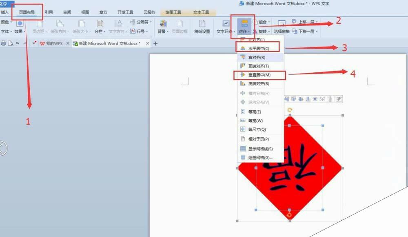This screenshot has height=237, width=408.
Task: Click the print icon in quick access bar
Action: click(x=3, y=43)
